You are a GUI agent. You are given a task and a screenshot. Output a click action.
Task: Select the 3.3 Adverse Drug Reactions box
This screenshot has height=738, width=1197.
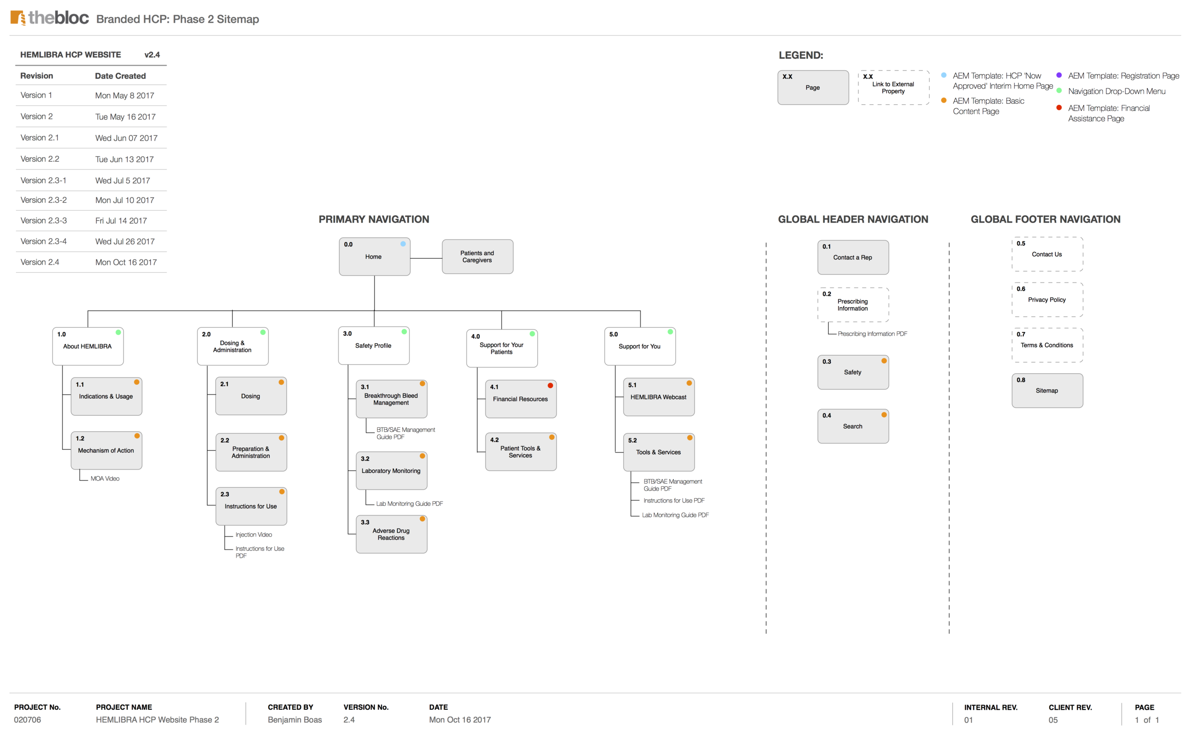pos(392,535)
